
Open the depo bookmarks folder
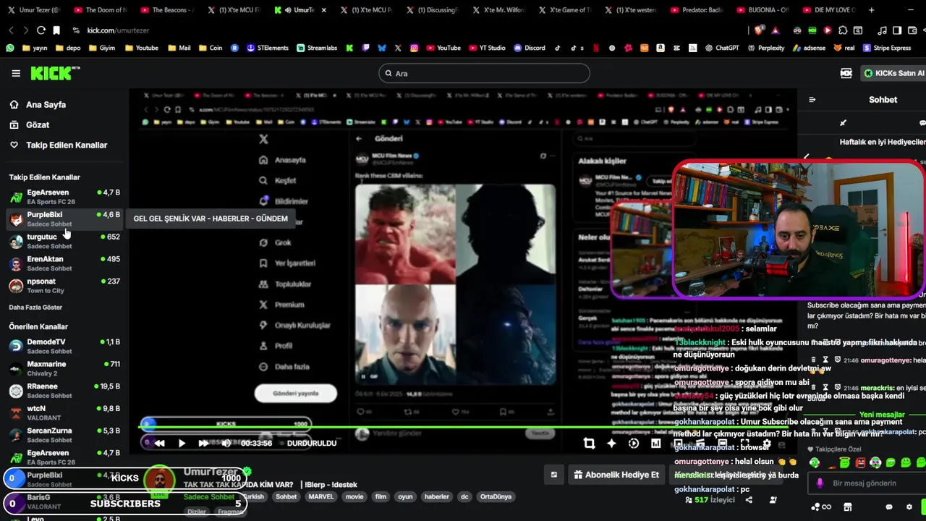(x=67, y=48)
